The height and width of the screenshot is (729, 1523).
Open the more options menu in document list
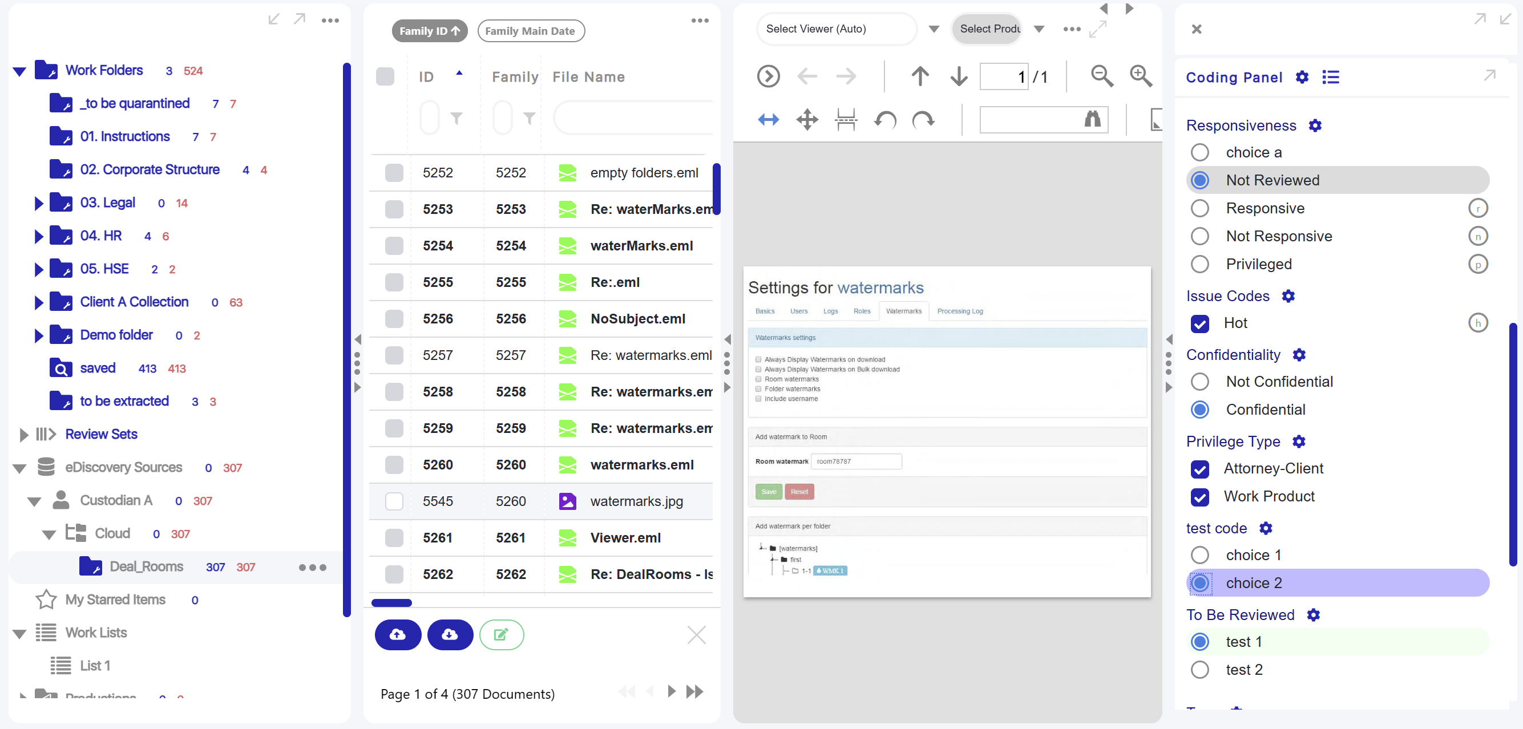[700, 21]
